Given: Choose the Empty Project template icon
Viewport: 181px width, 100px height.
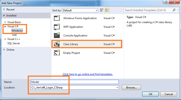Looking at the screenshot, I should tap(57, 53).
